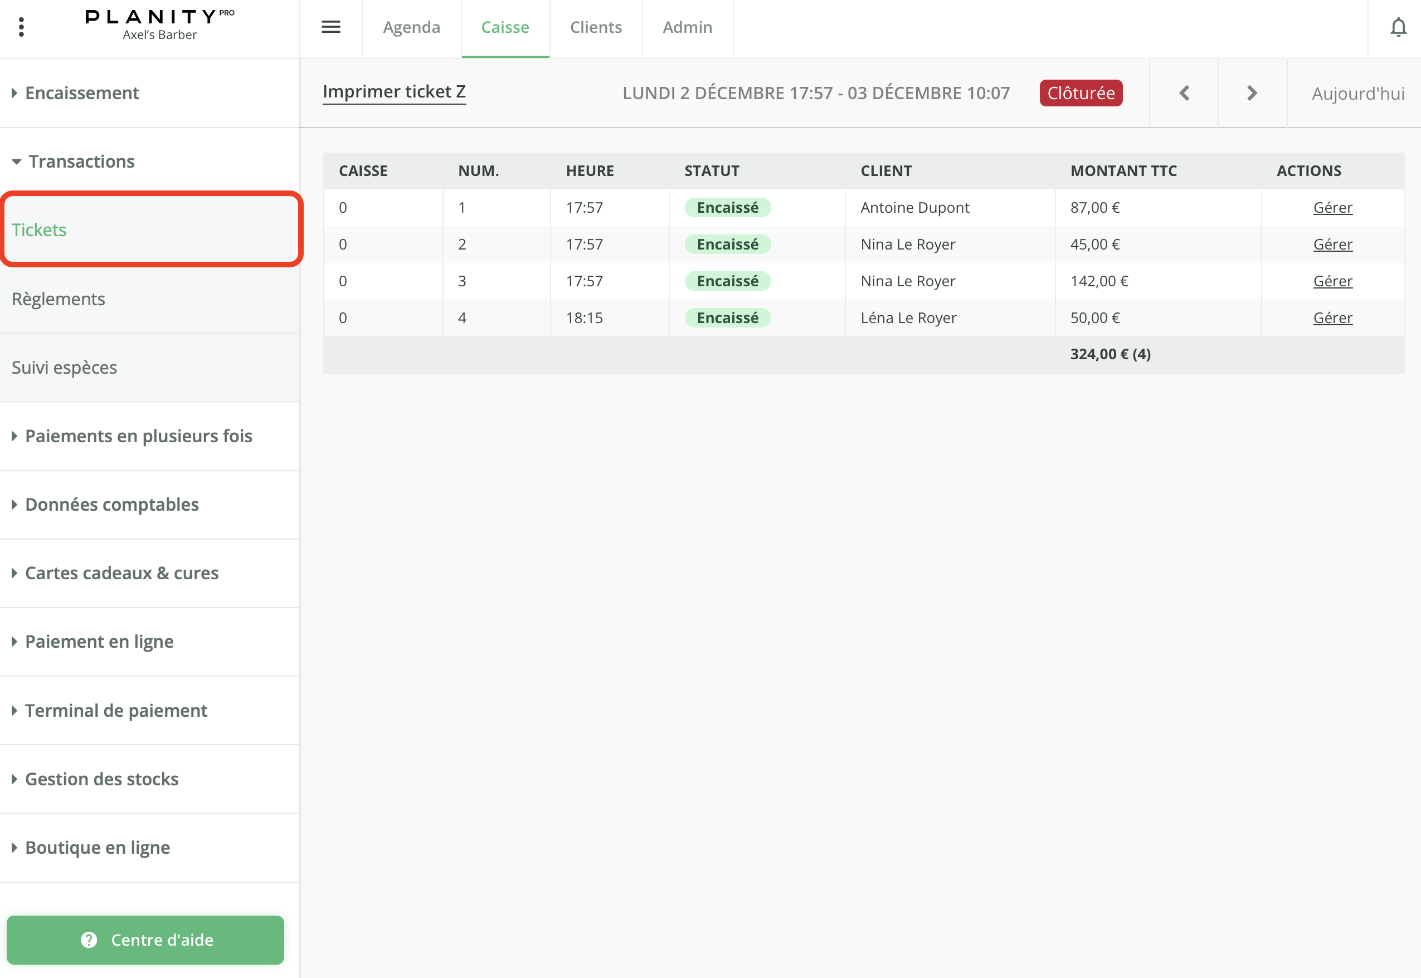Expand the Encaissement section
1421x978 pixels.
[82, 93]
